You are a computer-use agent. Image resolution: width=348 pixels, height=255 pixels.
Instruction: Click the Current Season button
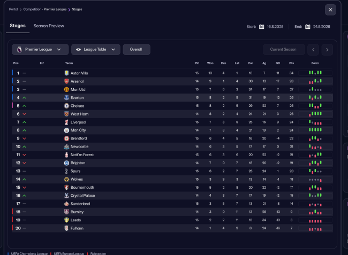tap(283, 50)
